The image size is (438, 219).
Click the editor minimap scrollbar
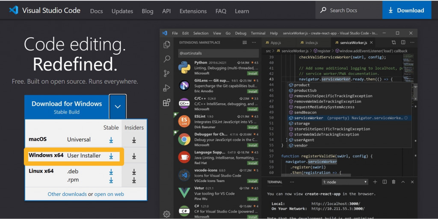coord(416,92)
